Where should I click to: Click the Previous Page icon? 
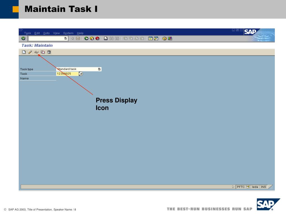click(x=131, y=38)
